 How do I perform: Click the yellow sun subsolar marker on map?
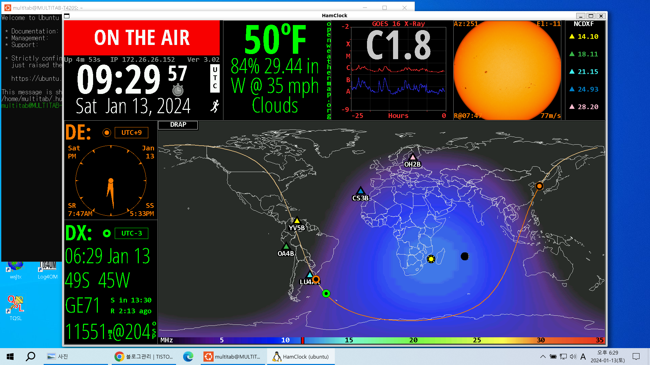431,259
